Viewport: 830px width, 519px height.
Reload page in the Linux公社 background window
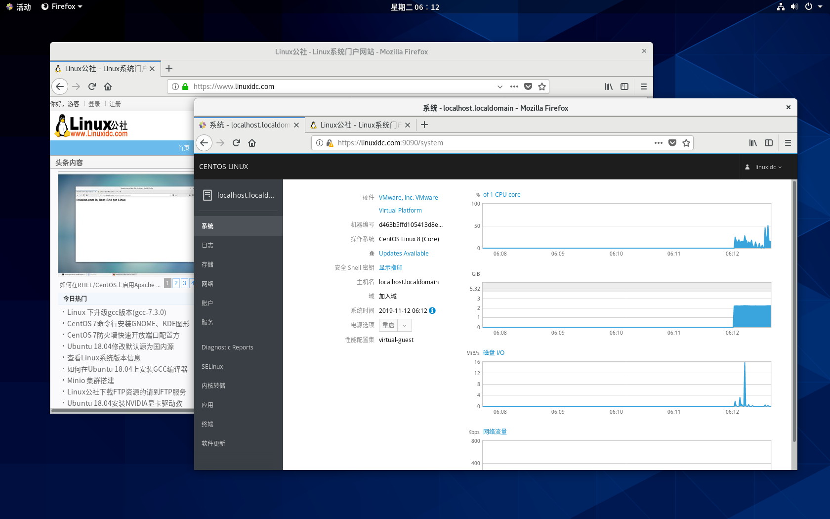tap(92, 86)
